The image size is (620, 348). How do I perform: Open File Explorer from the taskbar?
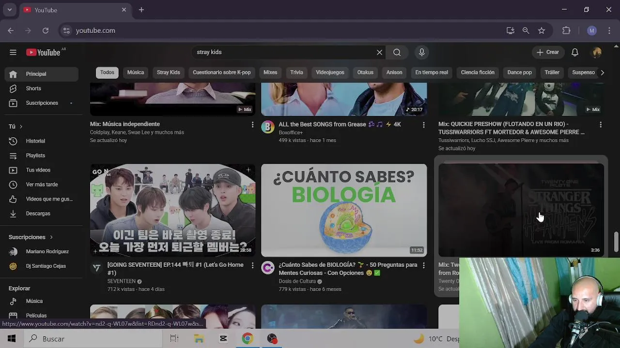pyautogui.click(x=199, y=339)
